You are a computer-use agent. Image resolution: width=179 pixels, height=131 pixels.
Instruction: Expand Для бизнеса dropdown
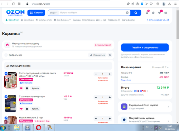click(62, 20)
